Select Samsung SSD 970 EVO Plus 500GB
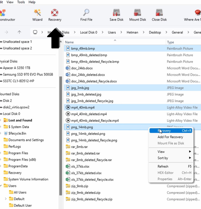 pyautogui.click(x=28, y=74)
